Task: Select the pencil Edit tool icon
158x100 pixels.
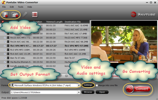Action: tap(25, 14)
